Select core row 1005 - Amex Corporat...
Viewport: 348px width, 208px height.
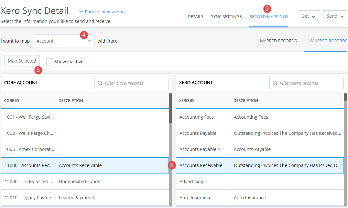point(85,149)
